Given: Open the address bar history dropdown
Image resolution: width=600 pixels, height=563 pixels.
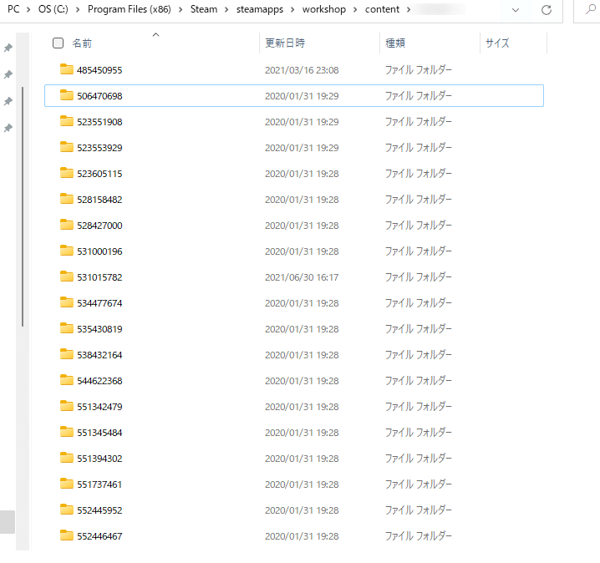Looking at the screenshot, I should click(516, 10).
